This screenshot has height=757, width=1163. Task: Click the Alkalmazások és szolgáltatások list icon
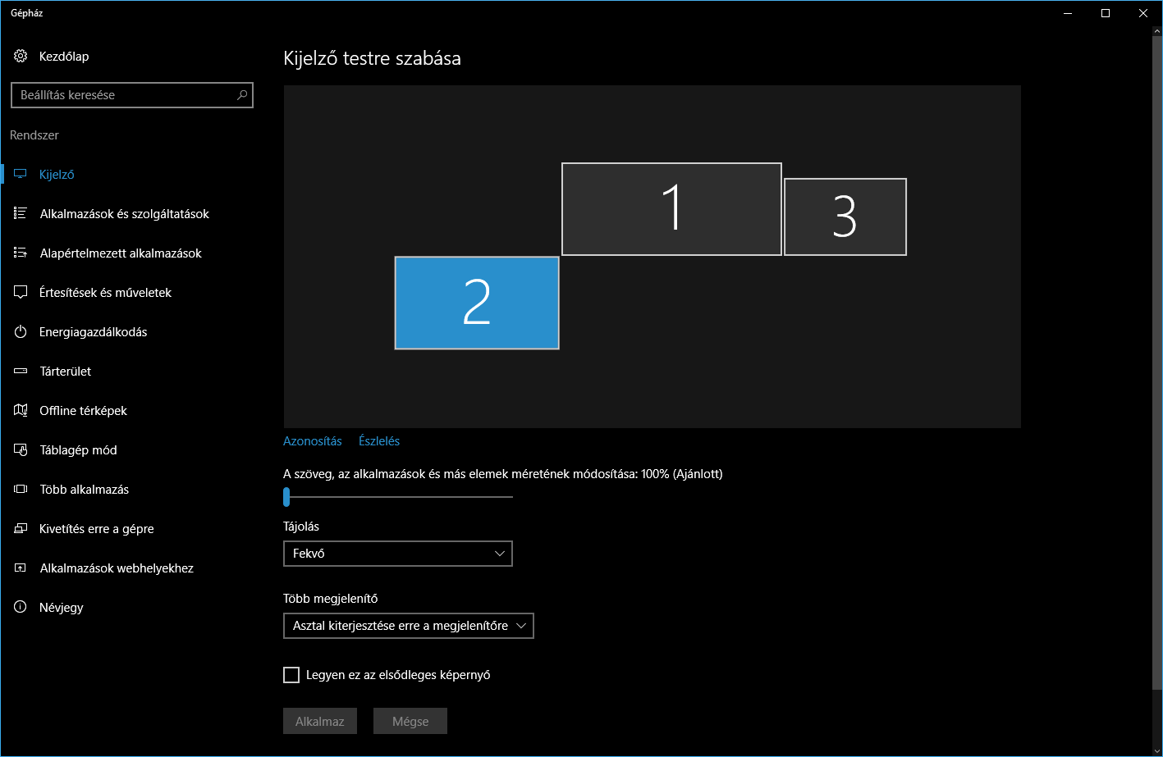point(21,214)
